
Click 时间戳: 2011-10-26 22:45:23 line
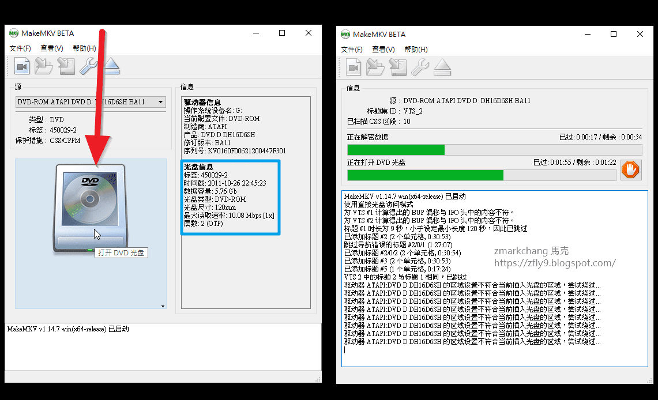pos(224,183)
